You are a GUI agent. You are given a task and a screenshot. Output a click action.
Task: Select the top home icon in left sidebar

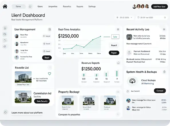(5, 28)
